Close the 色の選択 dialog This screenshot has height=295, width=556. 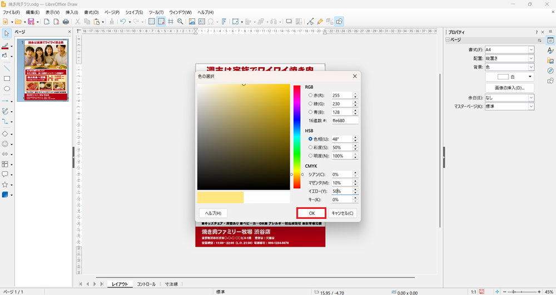pyautogui.click(x=355, y=76)
